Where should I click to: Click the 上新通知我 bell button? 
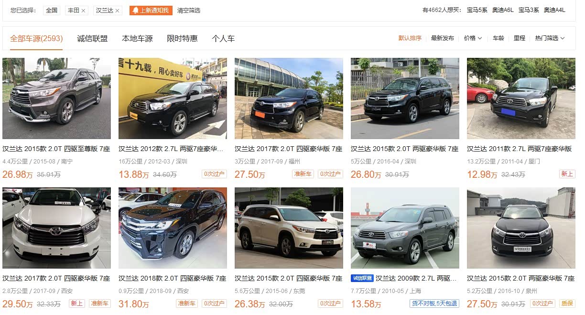[x=151, y=11]
